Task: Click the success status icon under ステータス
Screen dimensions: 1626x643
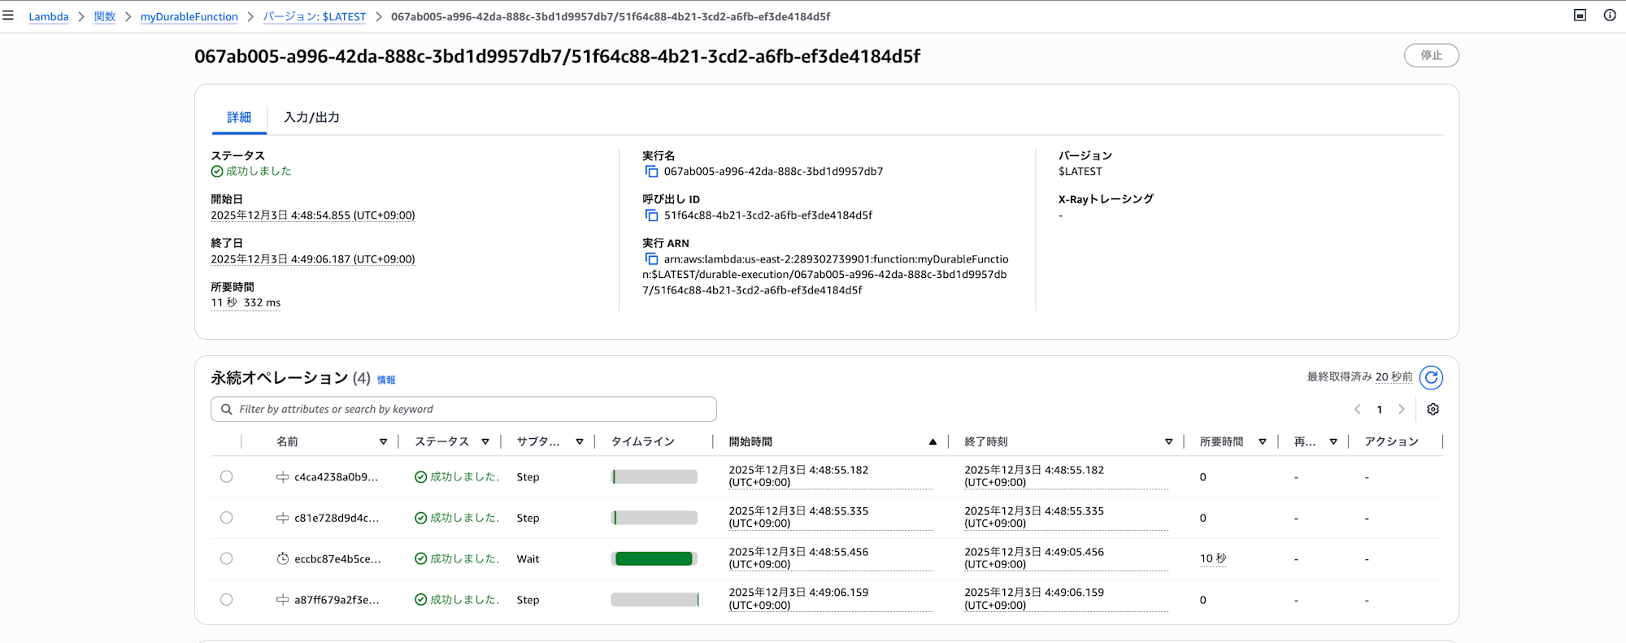Action: point(217,172)
